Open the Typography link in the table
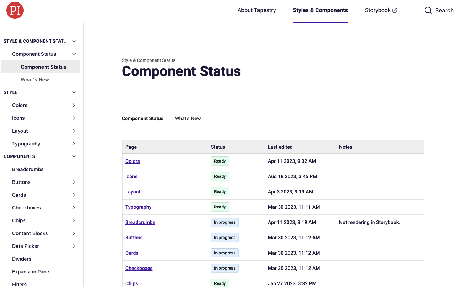This screenshot has width=458, height=287. (x=139, y=207)
